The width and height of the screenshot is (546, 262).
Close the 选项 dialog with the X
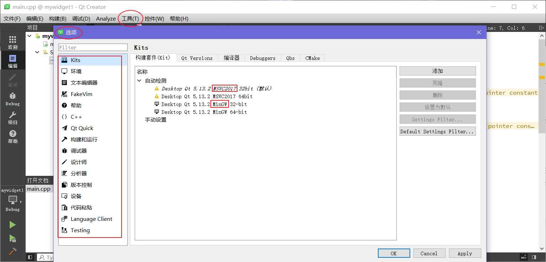click(x=479, y=32)
